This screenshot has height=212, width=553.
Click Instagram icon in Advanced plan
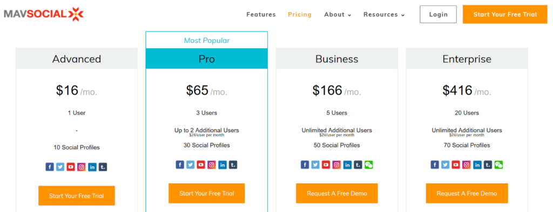[82, 167]
